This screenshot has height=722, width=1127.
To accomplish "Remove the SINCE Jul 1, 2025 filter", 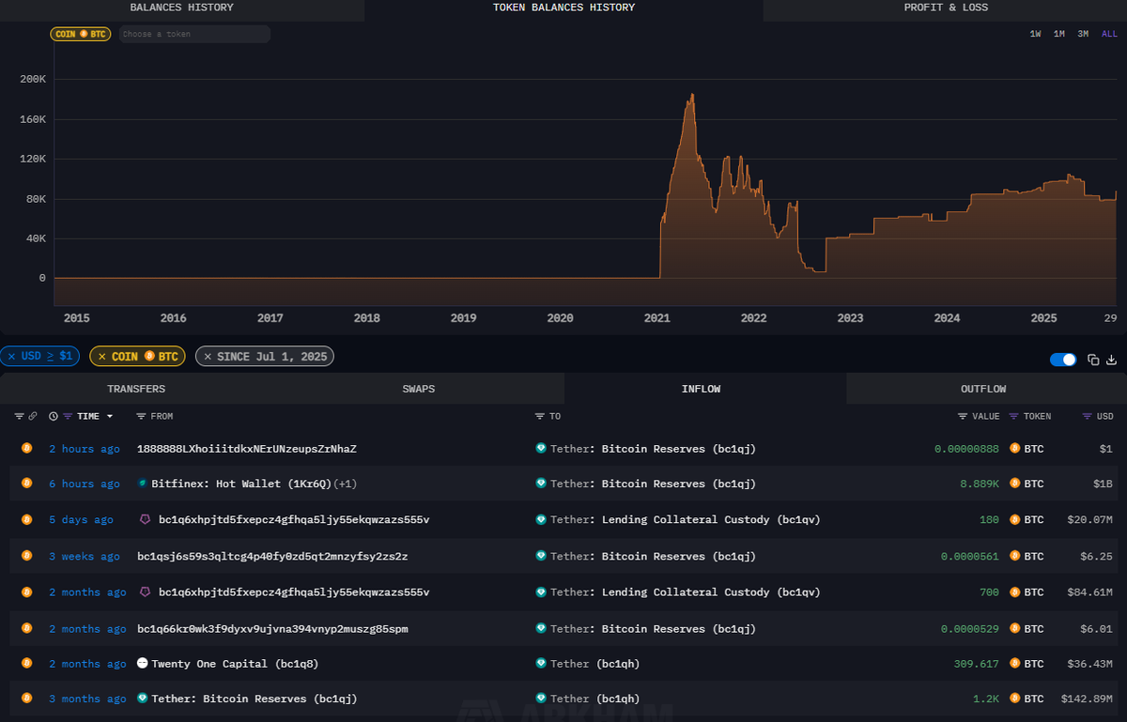I will pyautogui.click(x=207, y=356).
